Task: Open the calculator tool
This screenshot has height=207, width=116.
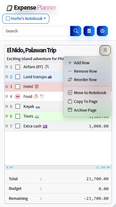Action: tap(89, 31)
